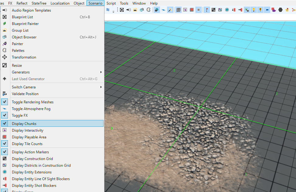296x192 pixels.
Task: Choose Validate Position menu entry
Action: 52,94
